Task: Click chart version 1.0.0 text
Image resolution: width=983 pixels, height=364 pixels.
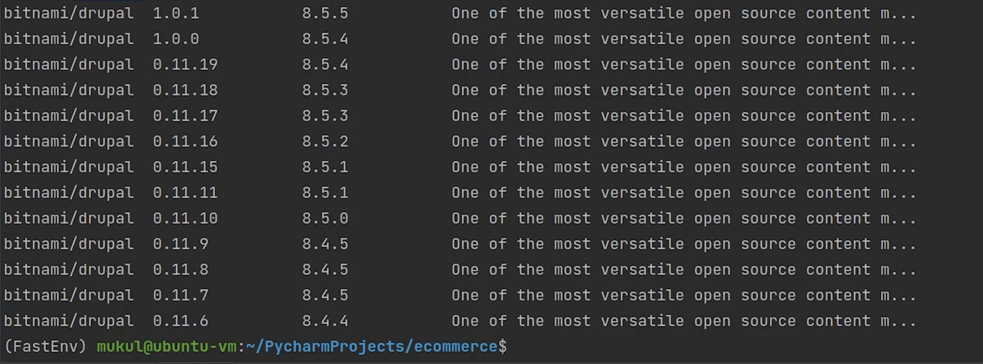Action: [x=176, y=39]
